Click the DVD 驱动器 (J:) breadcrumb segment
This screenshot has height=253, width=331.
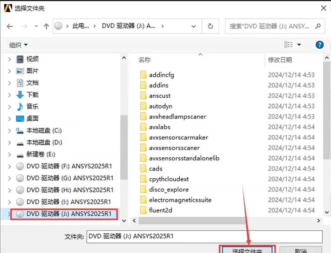[128, 26]
